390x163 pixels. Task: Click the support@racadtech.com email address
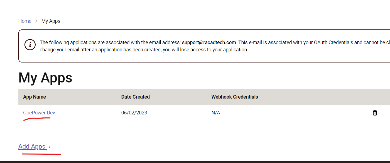point(209,42)
